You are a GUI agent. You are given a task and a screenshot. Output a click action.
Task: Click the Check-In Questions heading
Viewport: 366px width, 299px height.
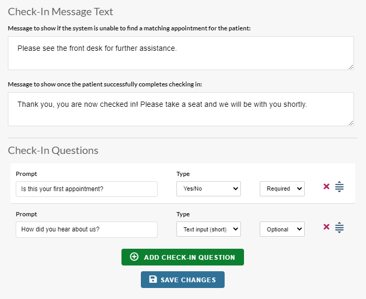[x=53, y=151]
